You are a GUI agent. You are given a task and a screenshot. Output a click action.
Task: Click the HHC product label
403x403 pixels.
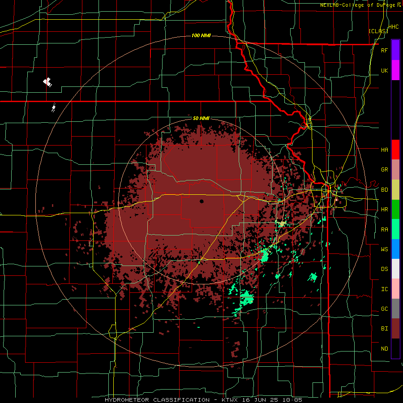point(393,27)
